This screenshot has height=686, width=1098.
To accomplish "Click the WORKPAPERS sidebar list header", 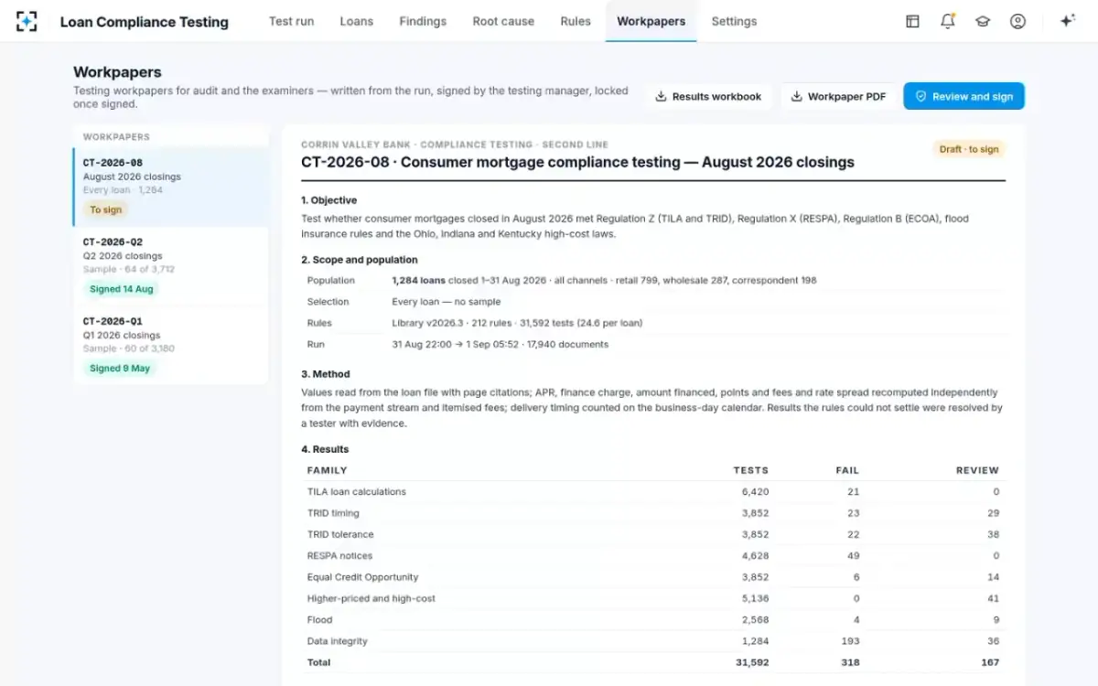I will coord(116,137).
